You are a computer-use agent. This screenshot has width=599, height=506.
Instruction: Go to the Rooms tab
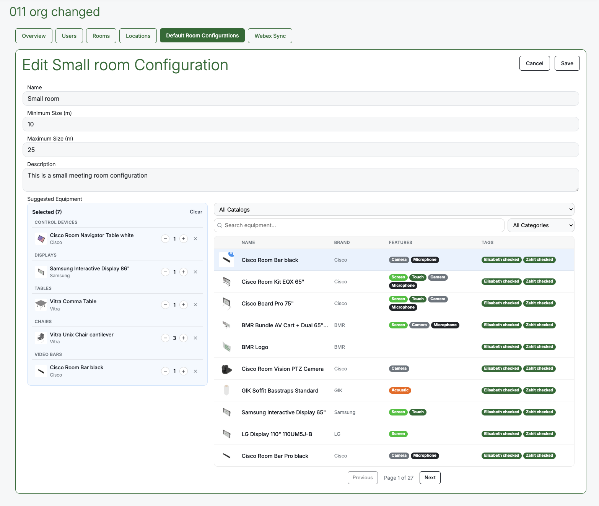tap(101, 36)
